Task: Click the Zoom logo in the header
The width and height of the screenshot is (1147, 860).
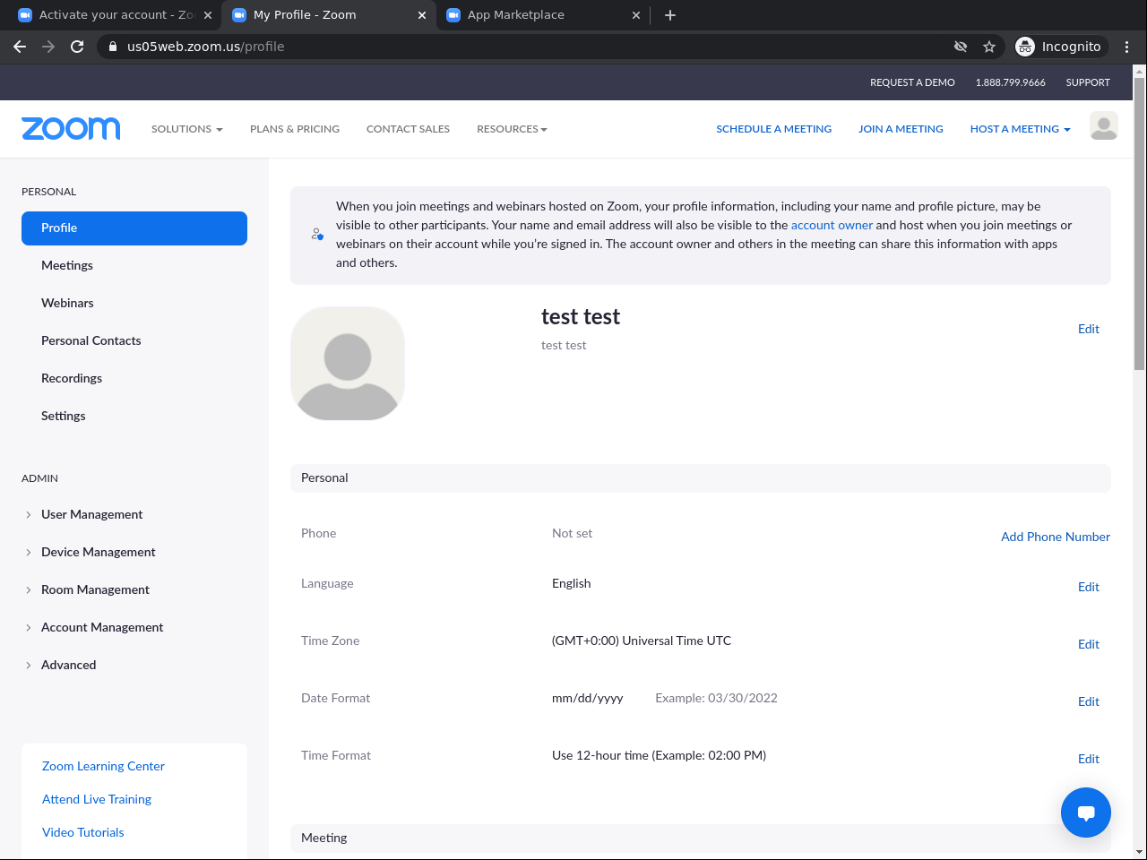Action: click(x=71, y=129)
